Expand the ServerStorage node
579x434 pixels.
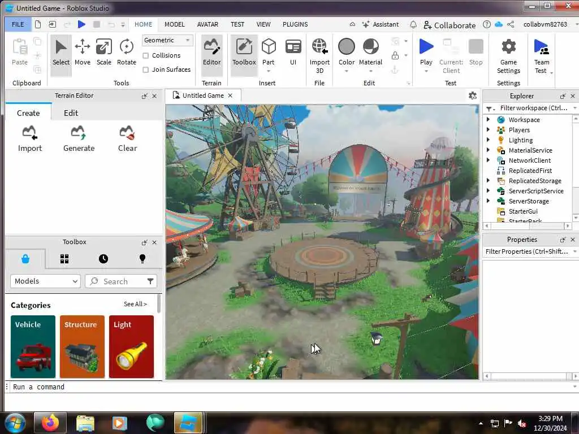click(x=488, y=201)
